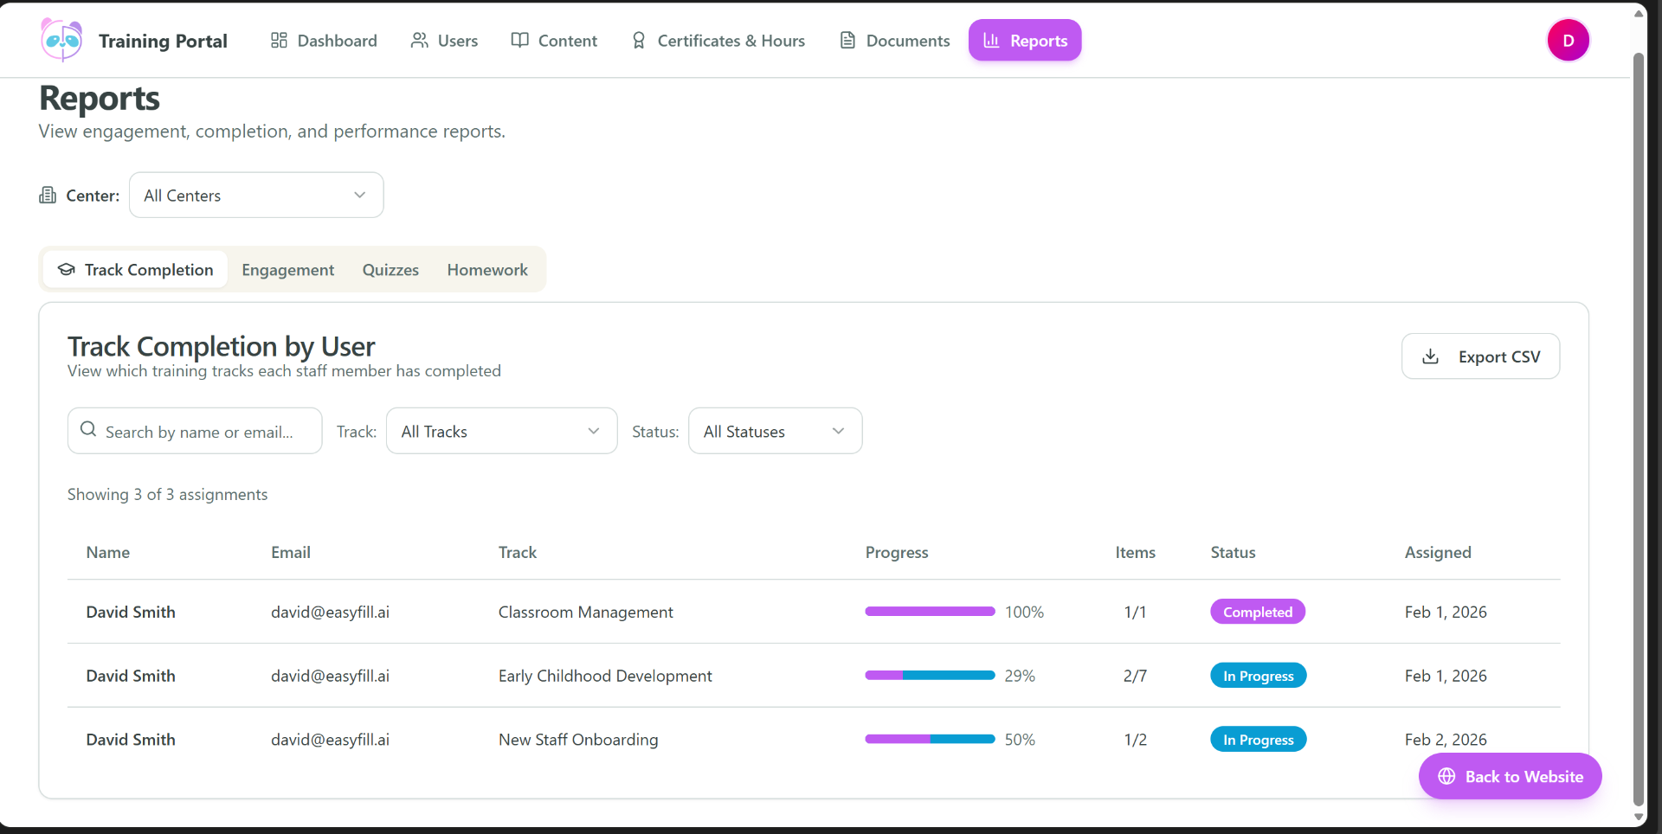The height and width of the screenshot is (834, 1662).
Task: Click the graduation cap icon on Track Completion
Action: point(67,270)
